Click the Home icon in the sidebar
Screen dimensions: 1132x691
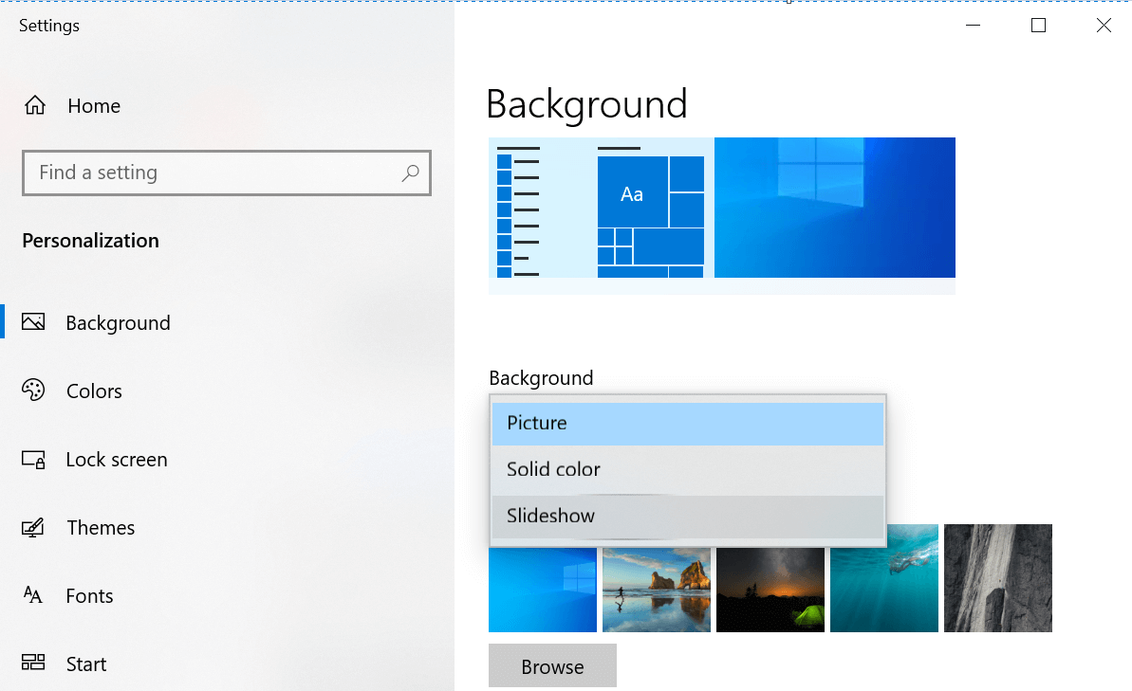pos(34,105)
